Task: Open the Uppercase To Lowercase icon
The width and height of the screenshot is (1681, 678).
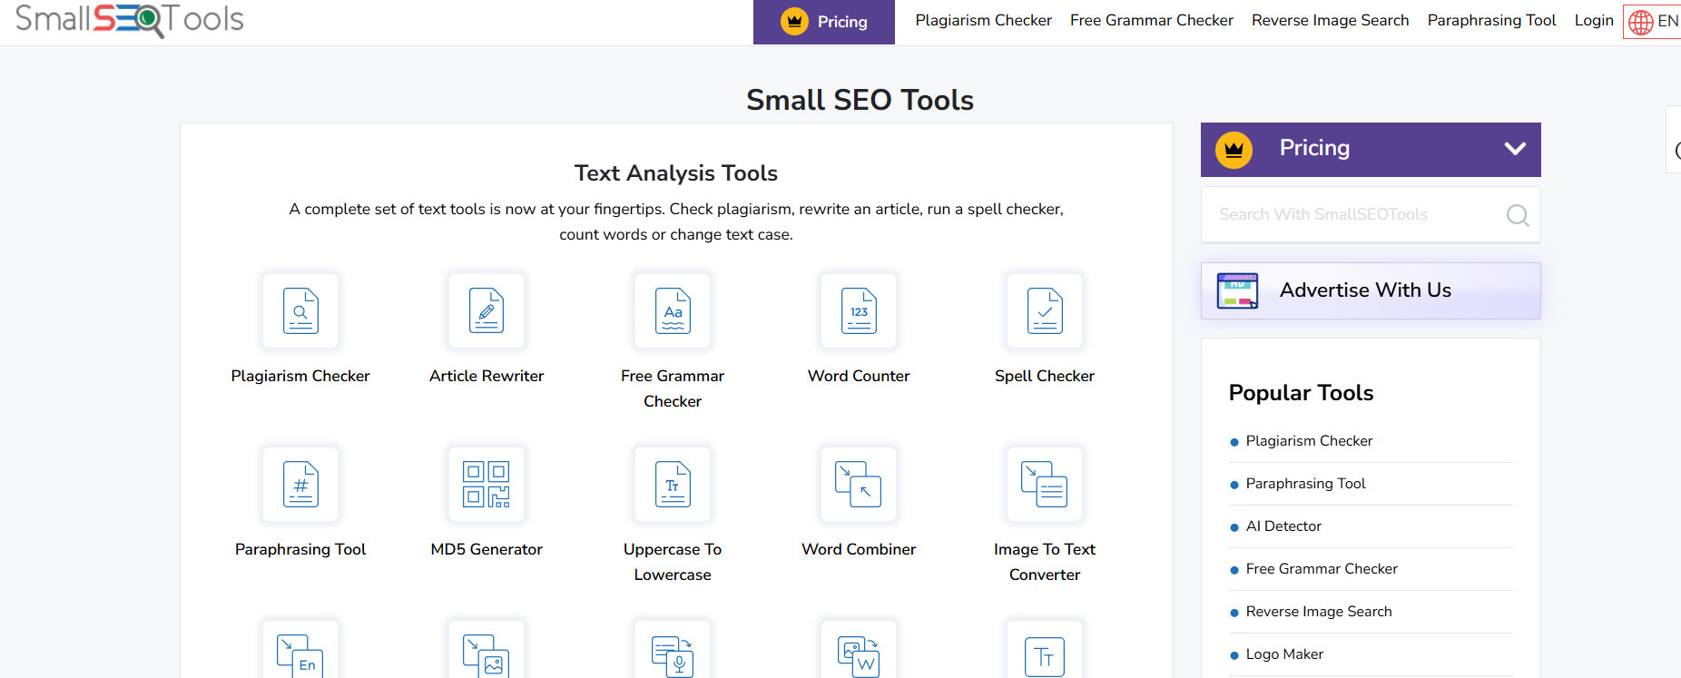Action: 673,485
